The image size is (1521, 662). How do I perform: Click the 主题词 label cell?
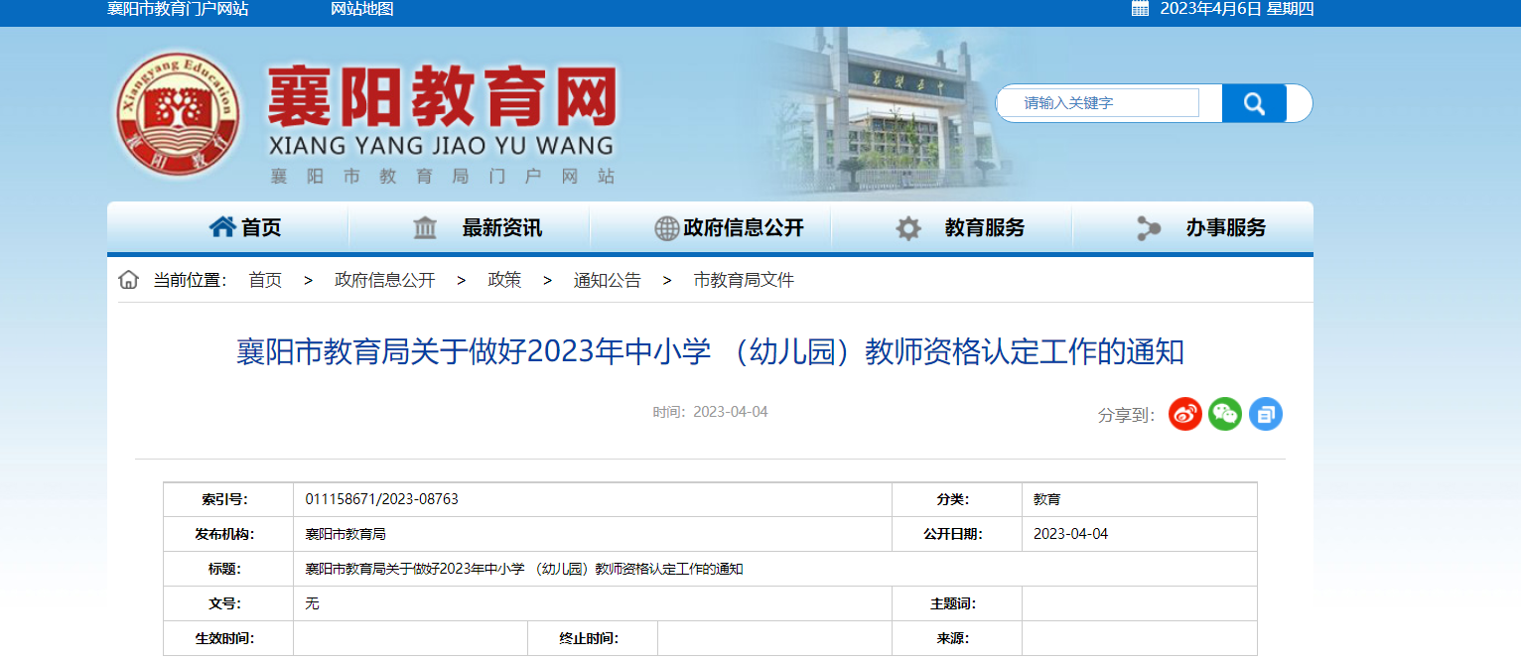click(957, 603)
